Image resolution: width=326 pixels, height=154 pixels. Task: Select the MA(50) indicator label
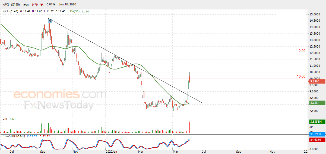75,11
